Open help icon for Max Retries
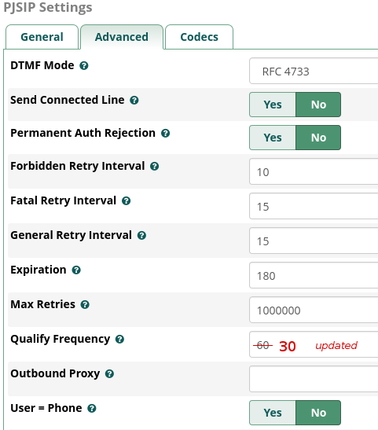Viewport: 378px width, 430px height. coord(85,305)
